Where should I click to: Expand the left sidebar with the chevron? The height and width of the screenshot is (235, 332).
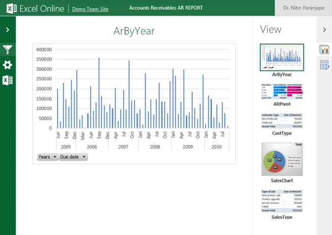8,30
